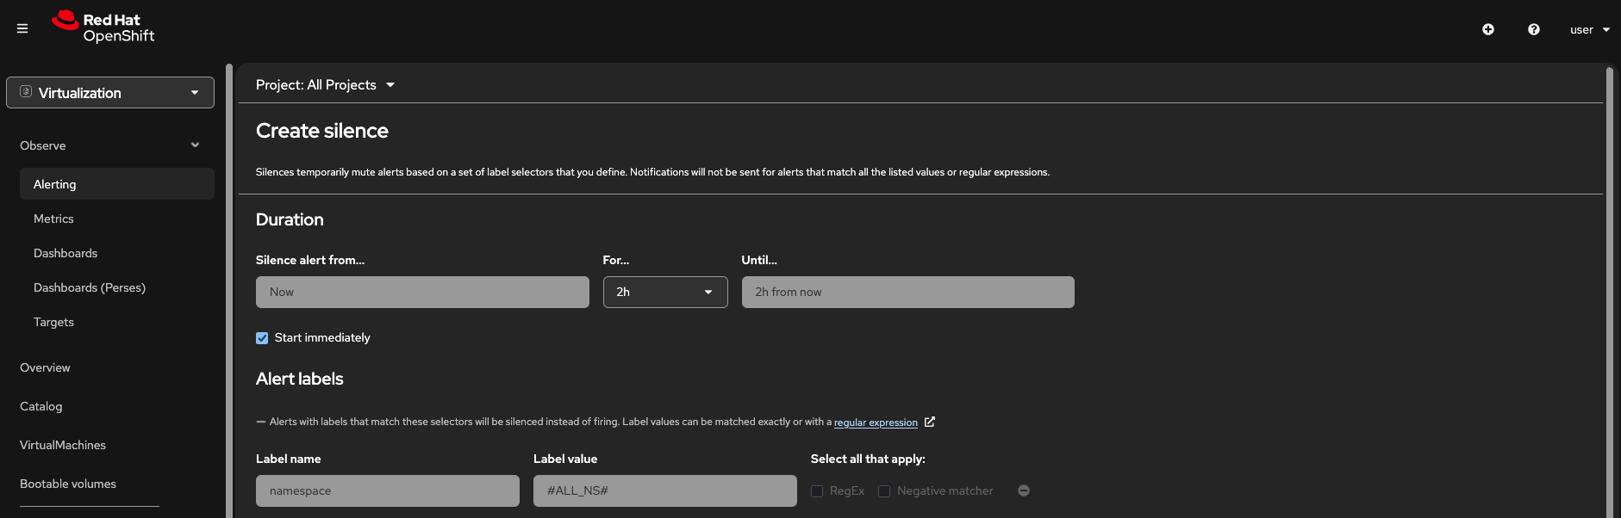Open the user account menu

coord(1589,29)
